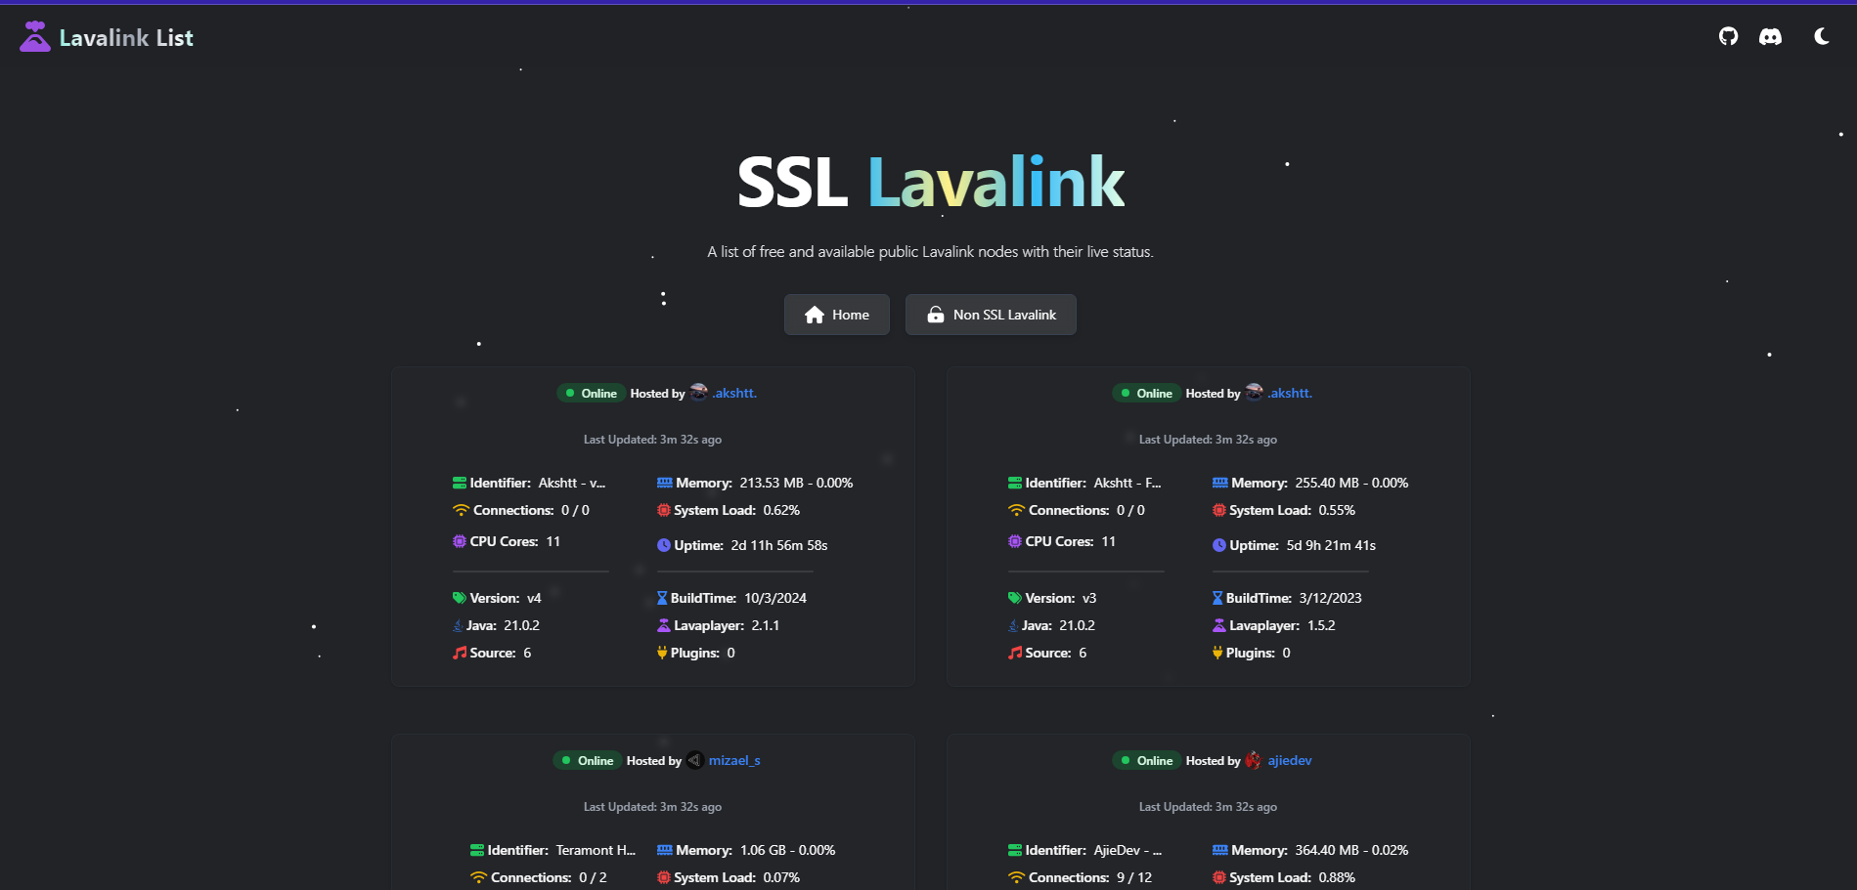The image size is (1857, 890).
Task: Click BuildTime hourglass icon beside 3/12/2023
Action: tap(1217, 598)
